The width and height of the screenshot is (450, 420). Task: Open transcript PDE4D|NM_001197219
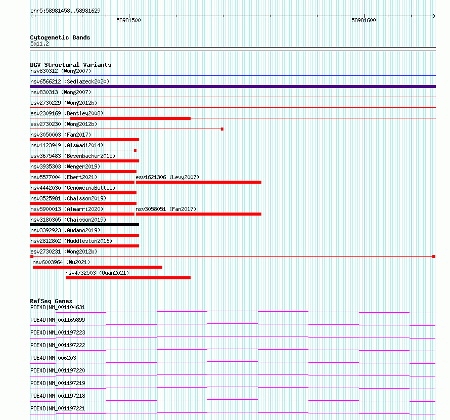tap(58, 383)
